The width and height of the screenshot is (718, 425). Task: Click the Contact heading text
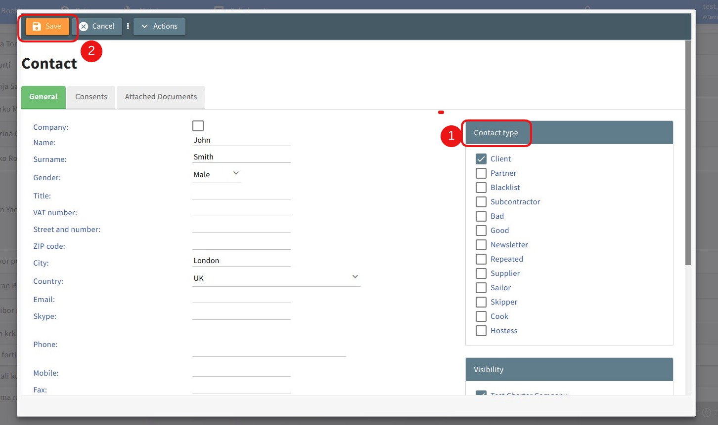[x=49, y=64]
